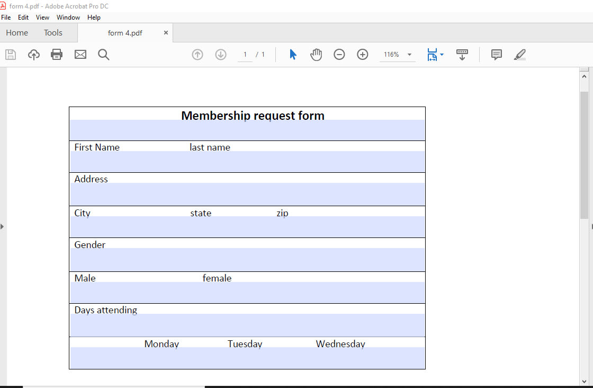Open the 116% zoom level dropdown

click(x=409, y=55)
